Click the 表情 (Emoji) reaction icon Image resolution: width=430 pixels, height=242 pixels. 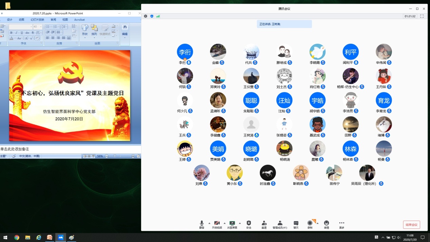click(x=326, y=223)
